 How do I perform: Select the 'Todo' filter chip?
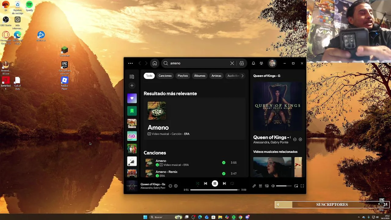click(x=149, y=76)
